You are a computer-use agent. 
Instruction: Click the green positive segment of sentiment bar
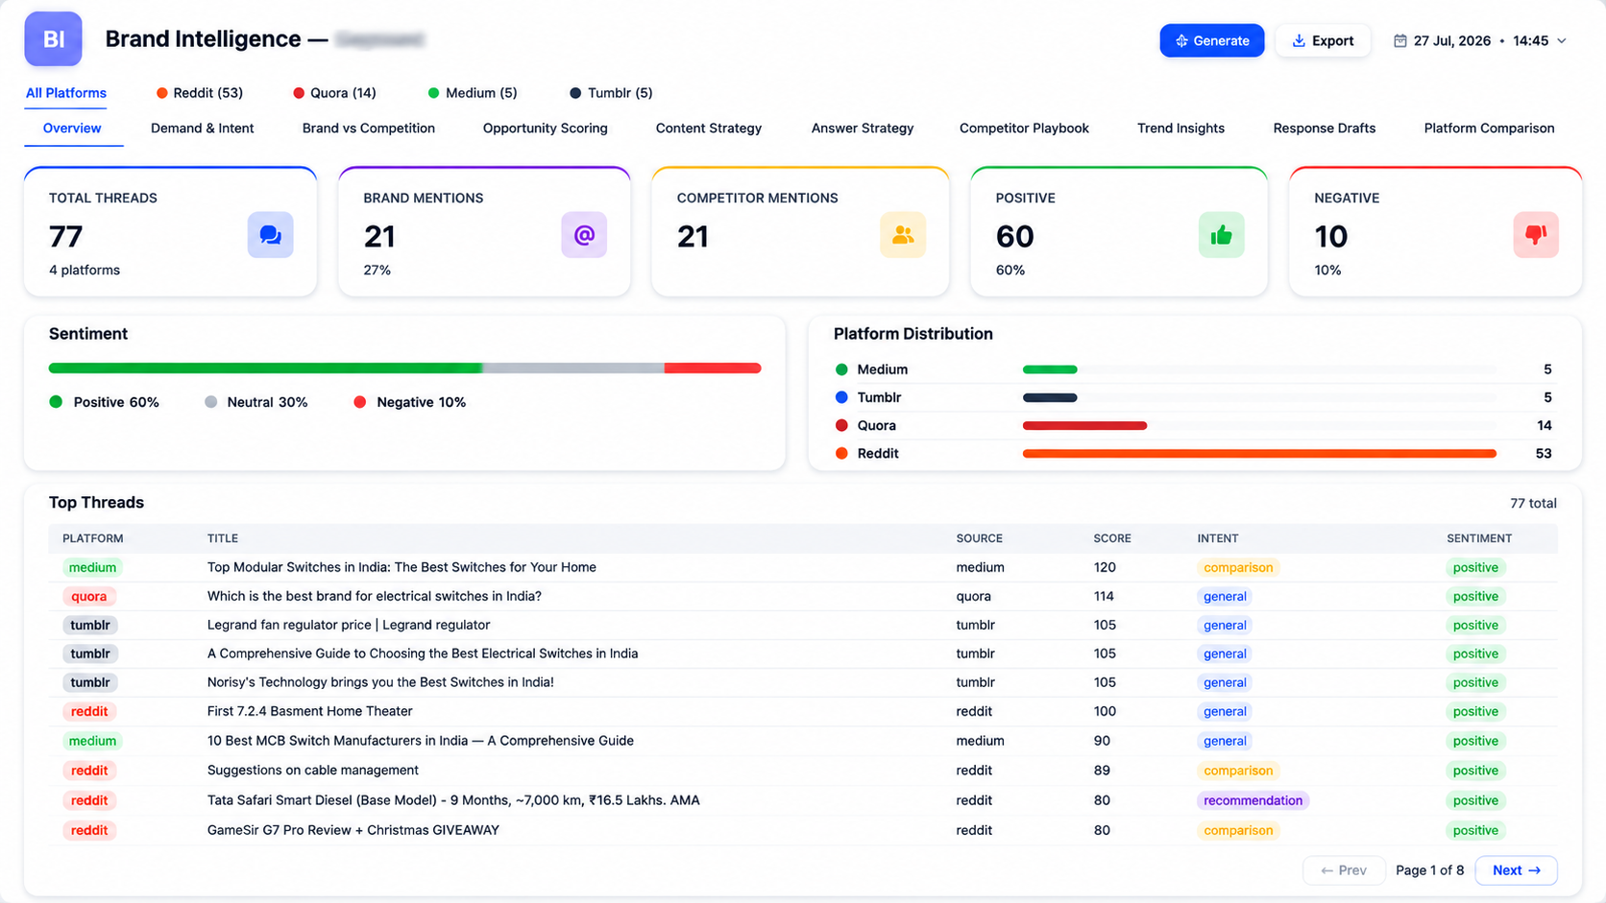265,368
